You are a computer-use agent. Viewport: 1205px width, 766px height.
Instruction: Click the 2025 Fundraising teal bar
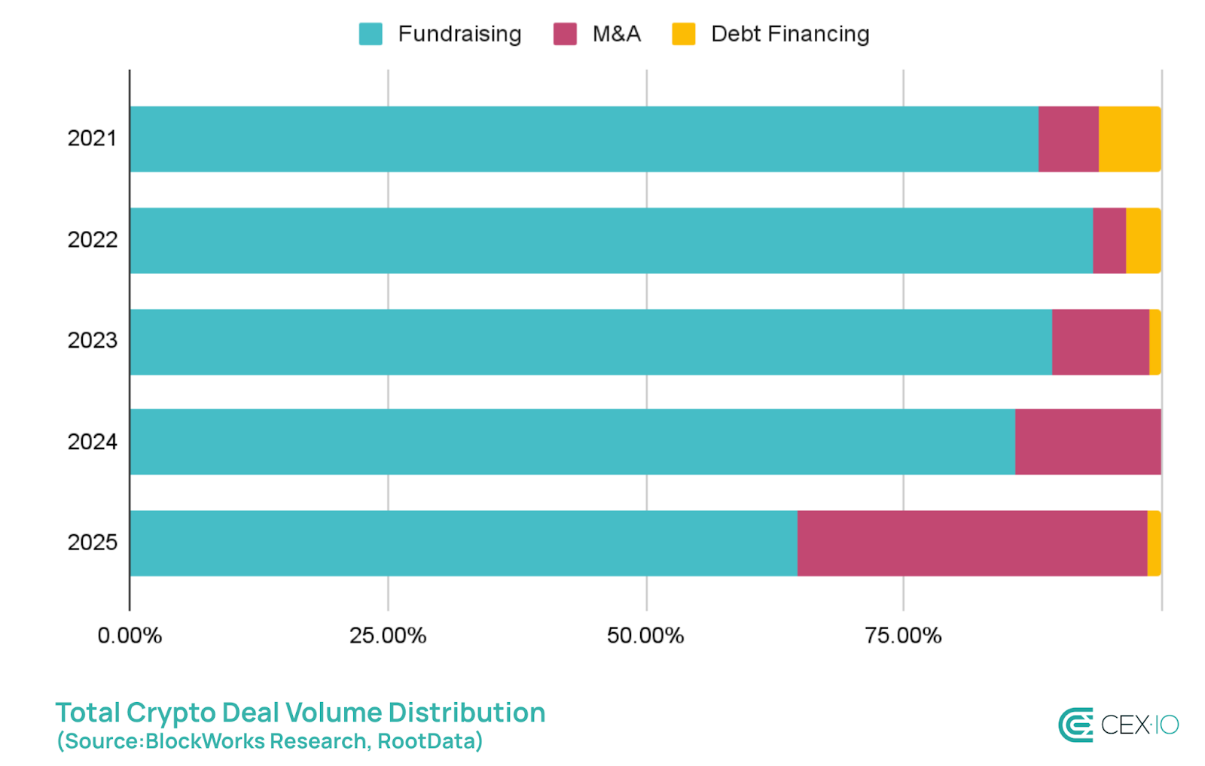coord(463,543)
